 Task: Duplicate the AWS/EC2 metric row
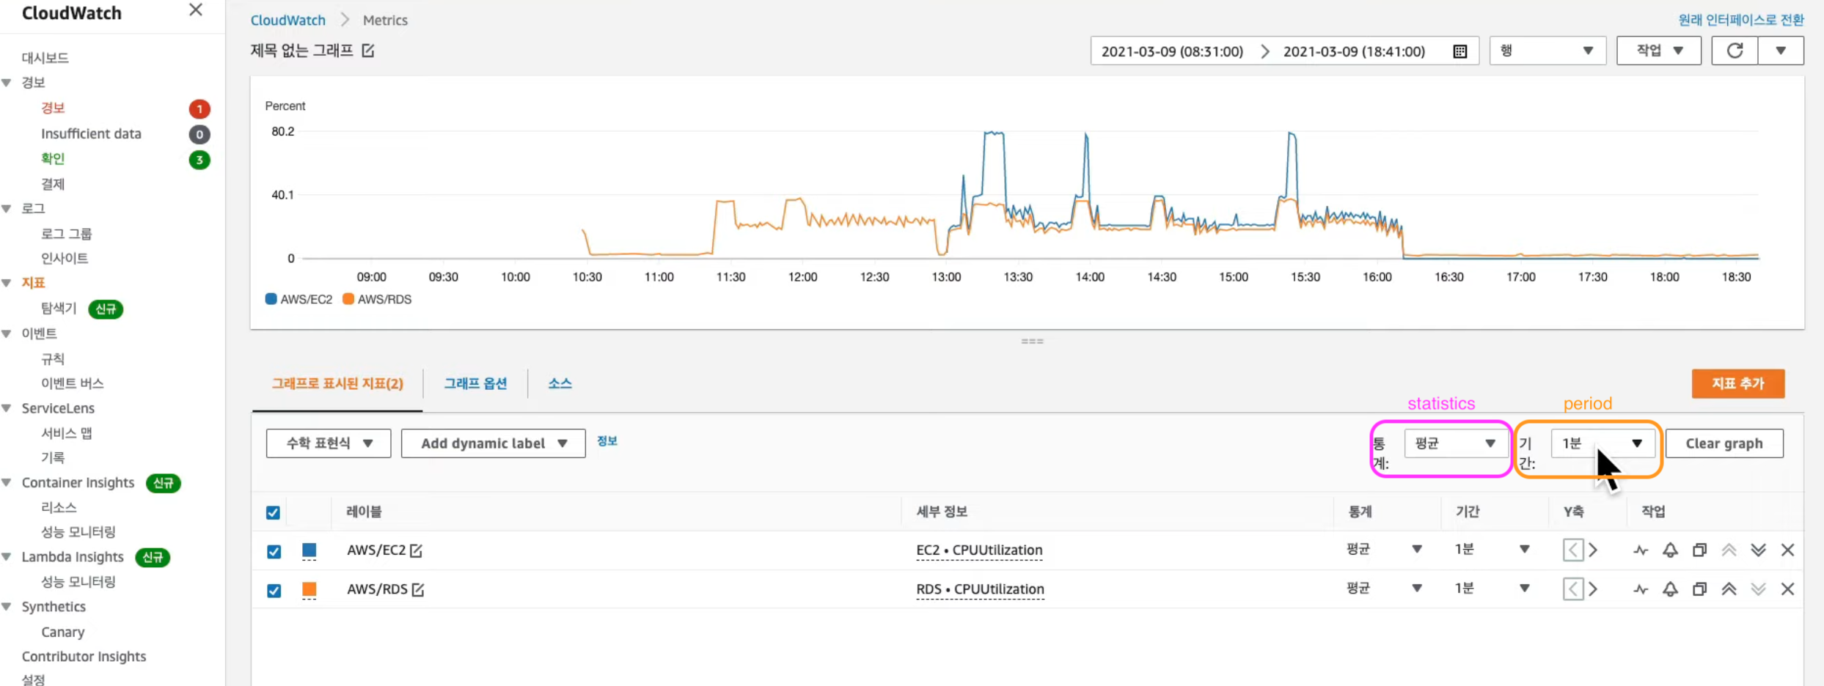(x=1699, y=550)
